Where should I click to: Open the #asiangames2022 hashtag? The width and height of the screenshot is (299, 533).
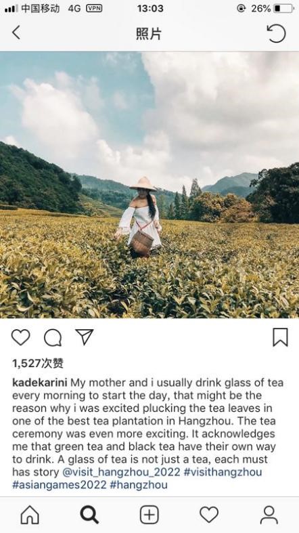click(60, 485)
